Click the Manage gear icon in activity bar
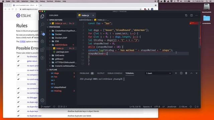Viewport: 214px width, 120px height. point(42,100)
